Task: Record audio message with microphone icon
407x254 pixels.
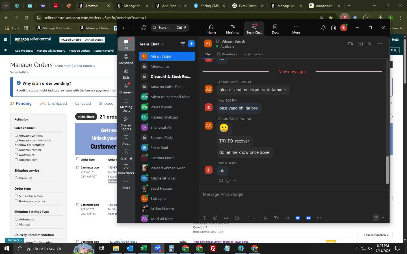Action: (265, 218)
